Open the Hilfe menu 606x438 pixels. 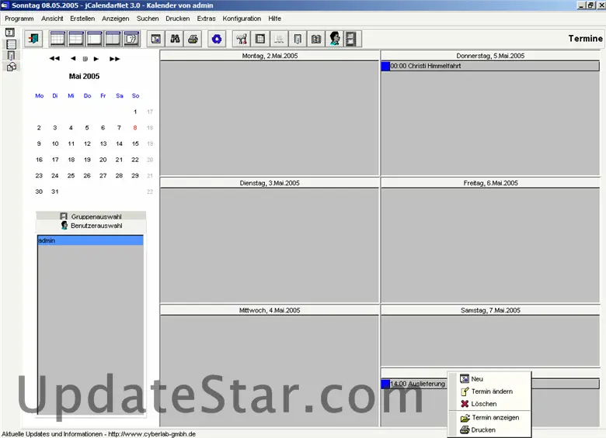coord(275,19)
